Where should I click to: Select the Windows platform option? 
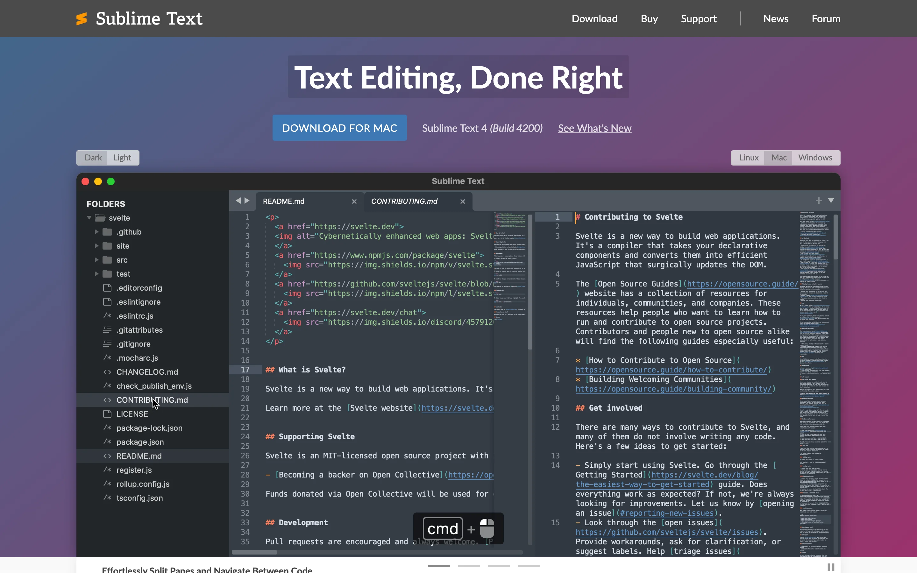tap(815, 157)
